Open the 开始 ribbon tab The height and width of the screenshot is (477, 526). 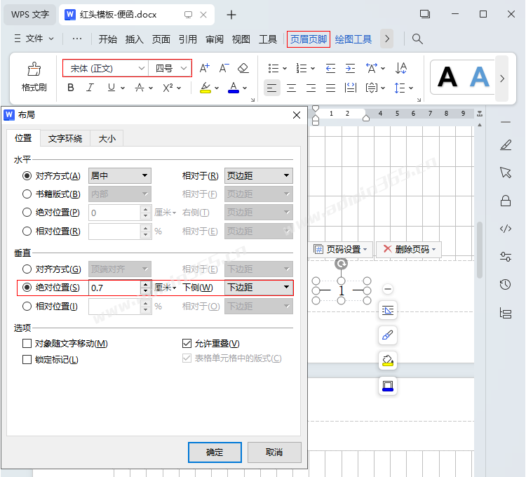point(108,39)
